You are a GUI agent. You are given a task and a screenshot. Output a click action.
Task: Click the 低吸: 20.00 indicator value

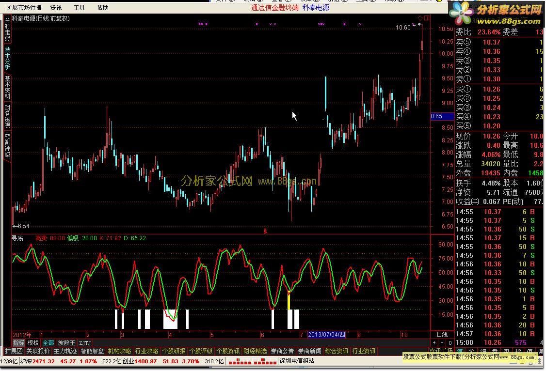[x=82, y=238]
